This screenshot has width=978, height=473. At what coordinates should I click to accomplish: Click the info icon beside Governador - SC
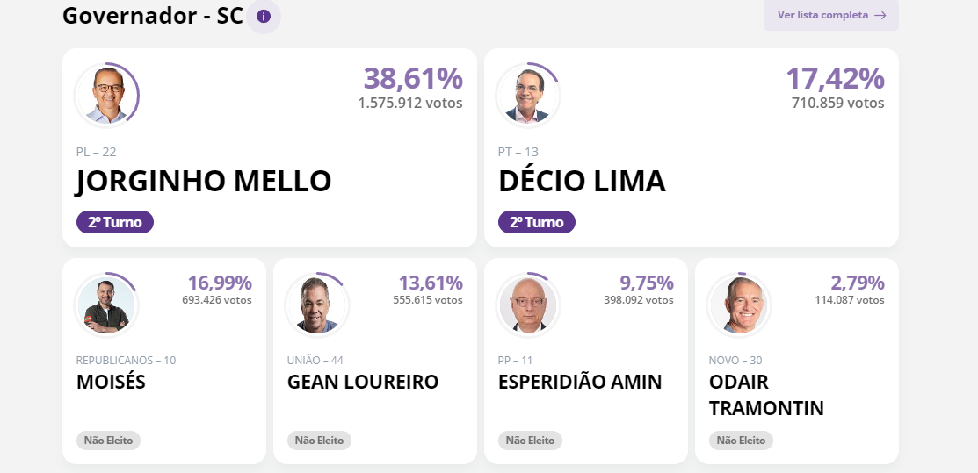pyautogui.click(x=264, y=16)
